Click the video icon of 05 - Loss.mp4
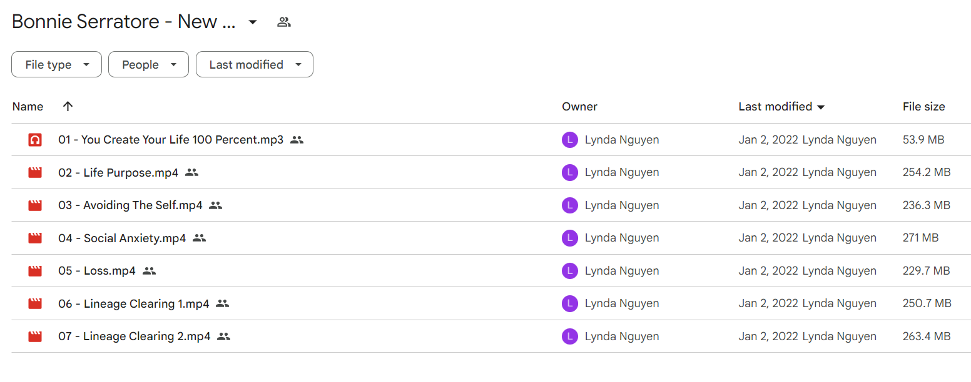Viewport: 971px width, 382px height. [x=35, y=271]
